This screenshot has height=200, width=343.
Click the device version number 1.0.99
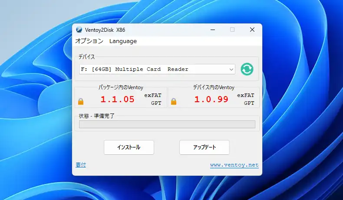[x=211, y=99]
